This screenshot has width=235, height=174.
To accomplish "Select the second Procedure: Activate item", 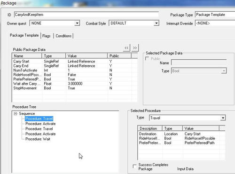I will pyautogui.click(x=40, y=134).
